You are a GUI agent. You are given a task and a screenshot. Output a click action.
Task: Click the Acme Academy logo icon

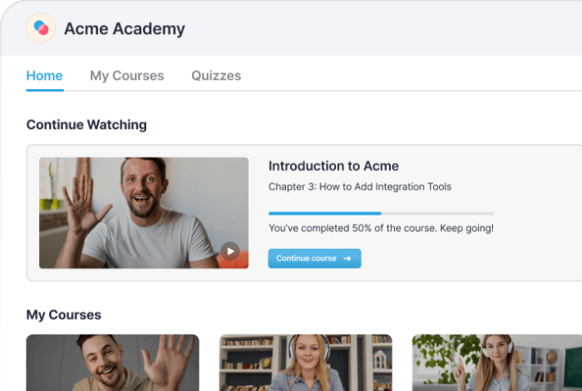[41, 28]
